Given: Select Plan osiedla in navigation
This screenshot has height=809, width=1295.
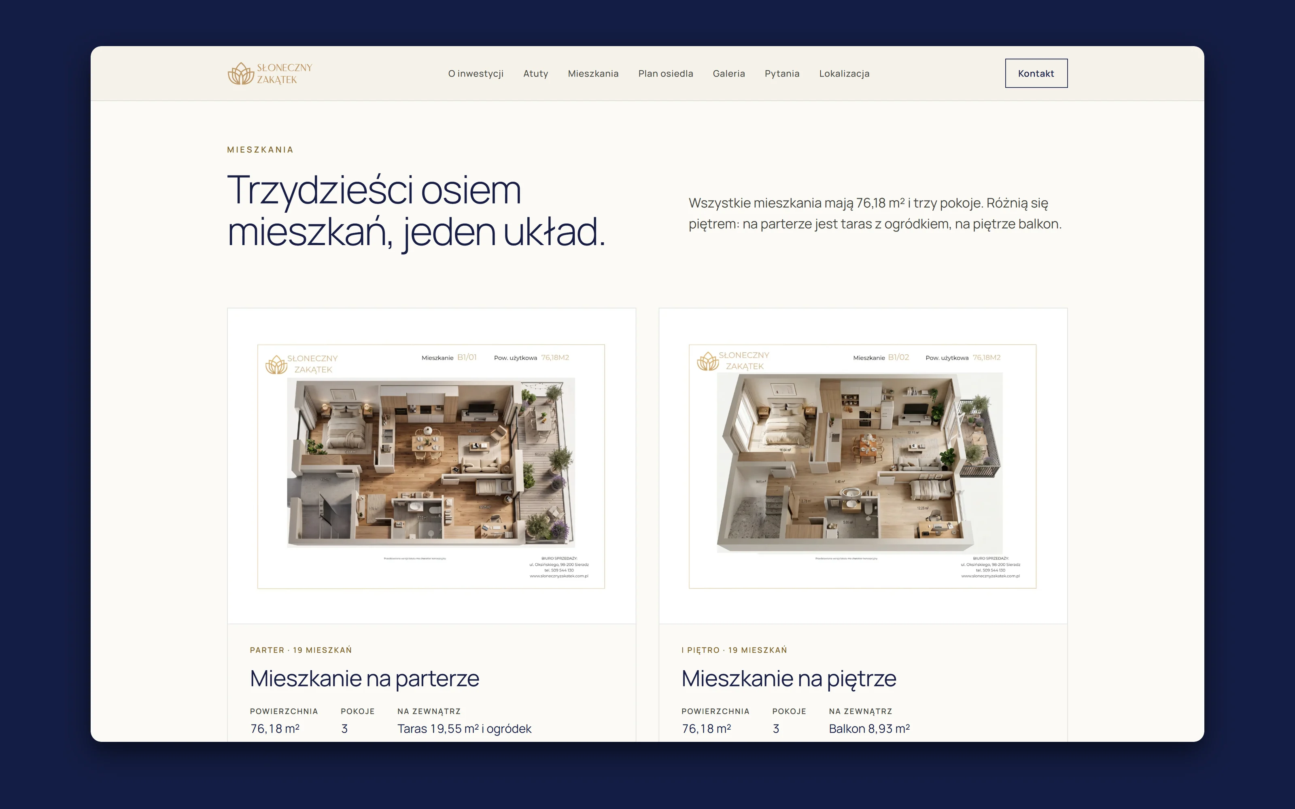Looking at the screenshot, I should coord(666,73).
